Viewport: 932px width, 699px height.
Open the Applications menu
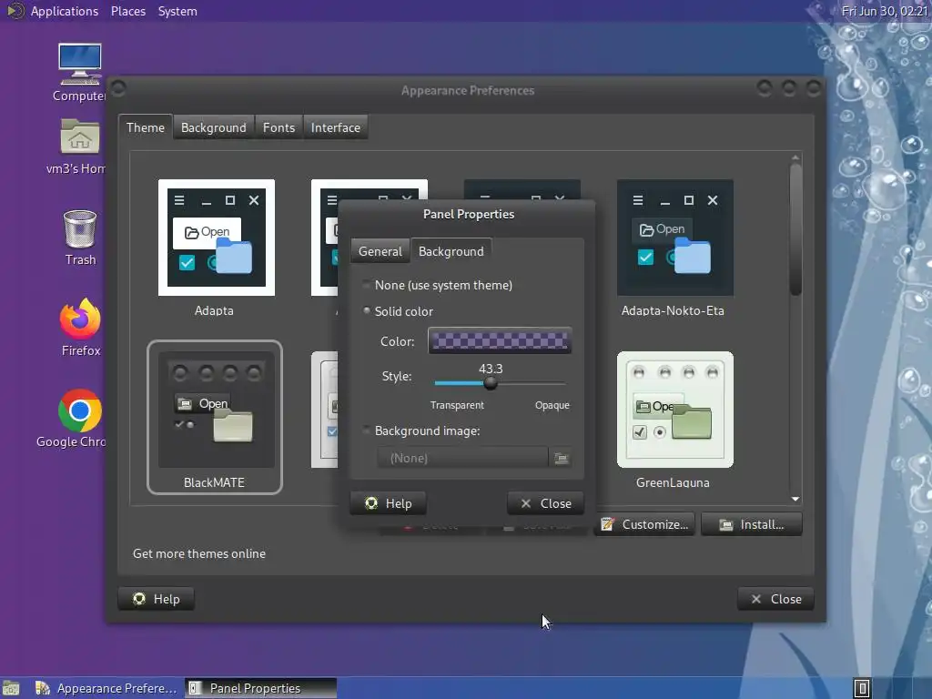click(x=65, y=11)
